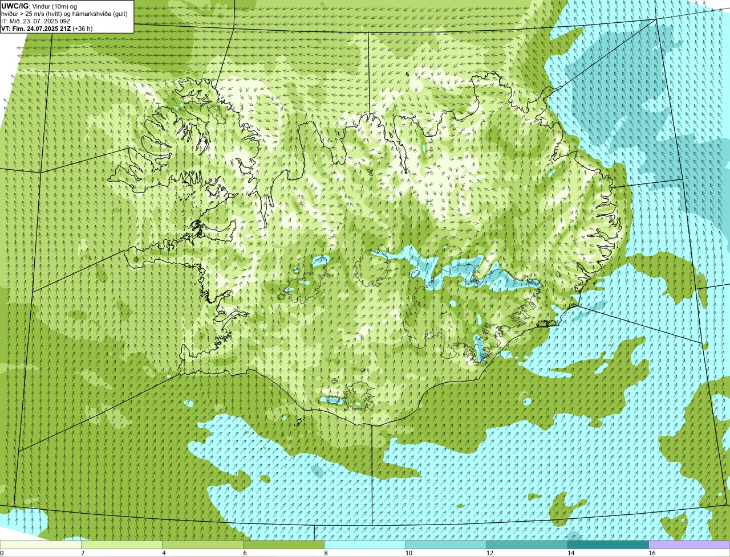Click the 6–8 m/s dark green legend segment
Viewport: 730px width, 557px height.
283,544
